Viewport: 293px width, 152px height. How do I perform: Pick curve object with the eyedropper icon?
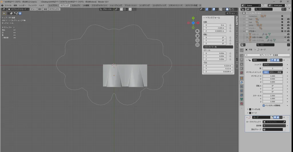[x=284, y=122]
